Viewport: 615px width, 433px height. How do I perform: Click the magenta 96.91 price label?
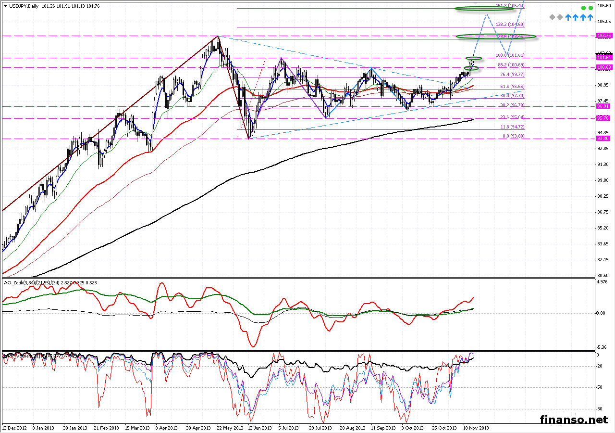(603, 106)
